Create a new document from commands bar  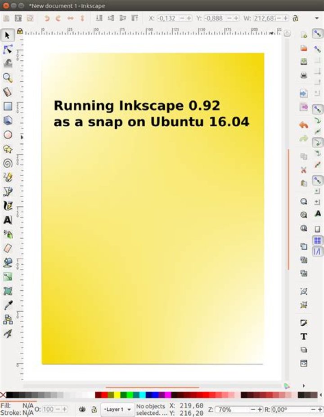pyautogui.click(x=303, y=35)
